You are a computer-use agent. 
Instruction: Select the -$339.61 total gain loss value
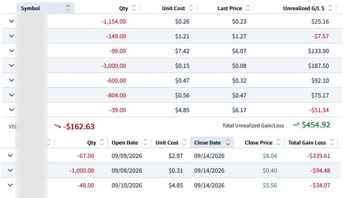point(319,156)
